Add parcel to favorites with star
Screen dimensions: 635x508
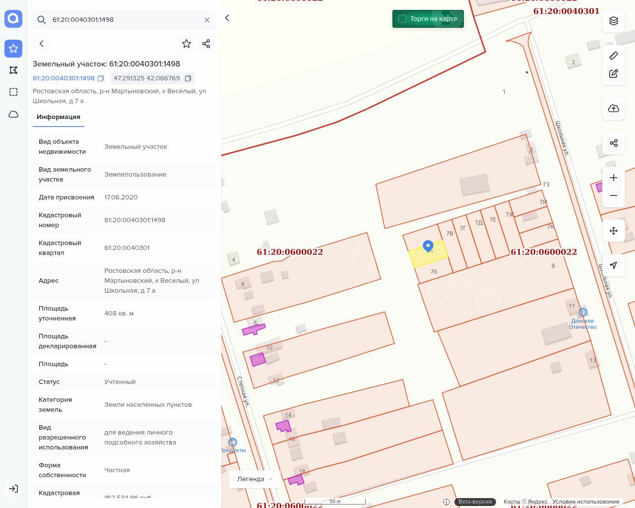click(187, 44)
